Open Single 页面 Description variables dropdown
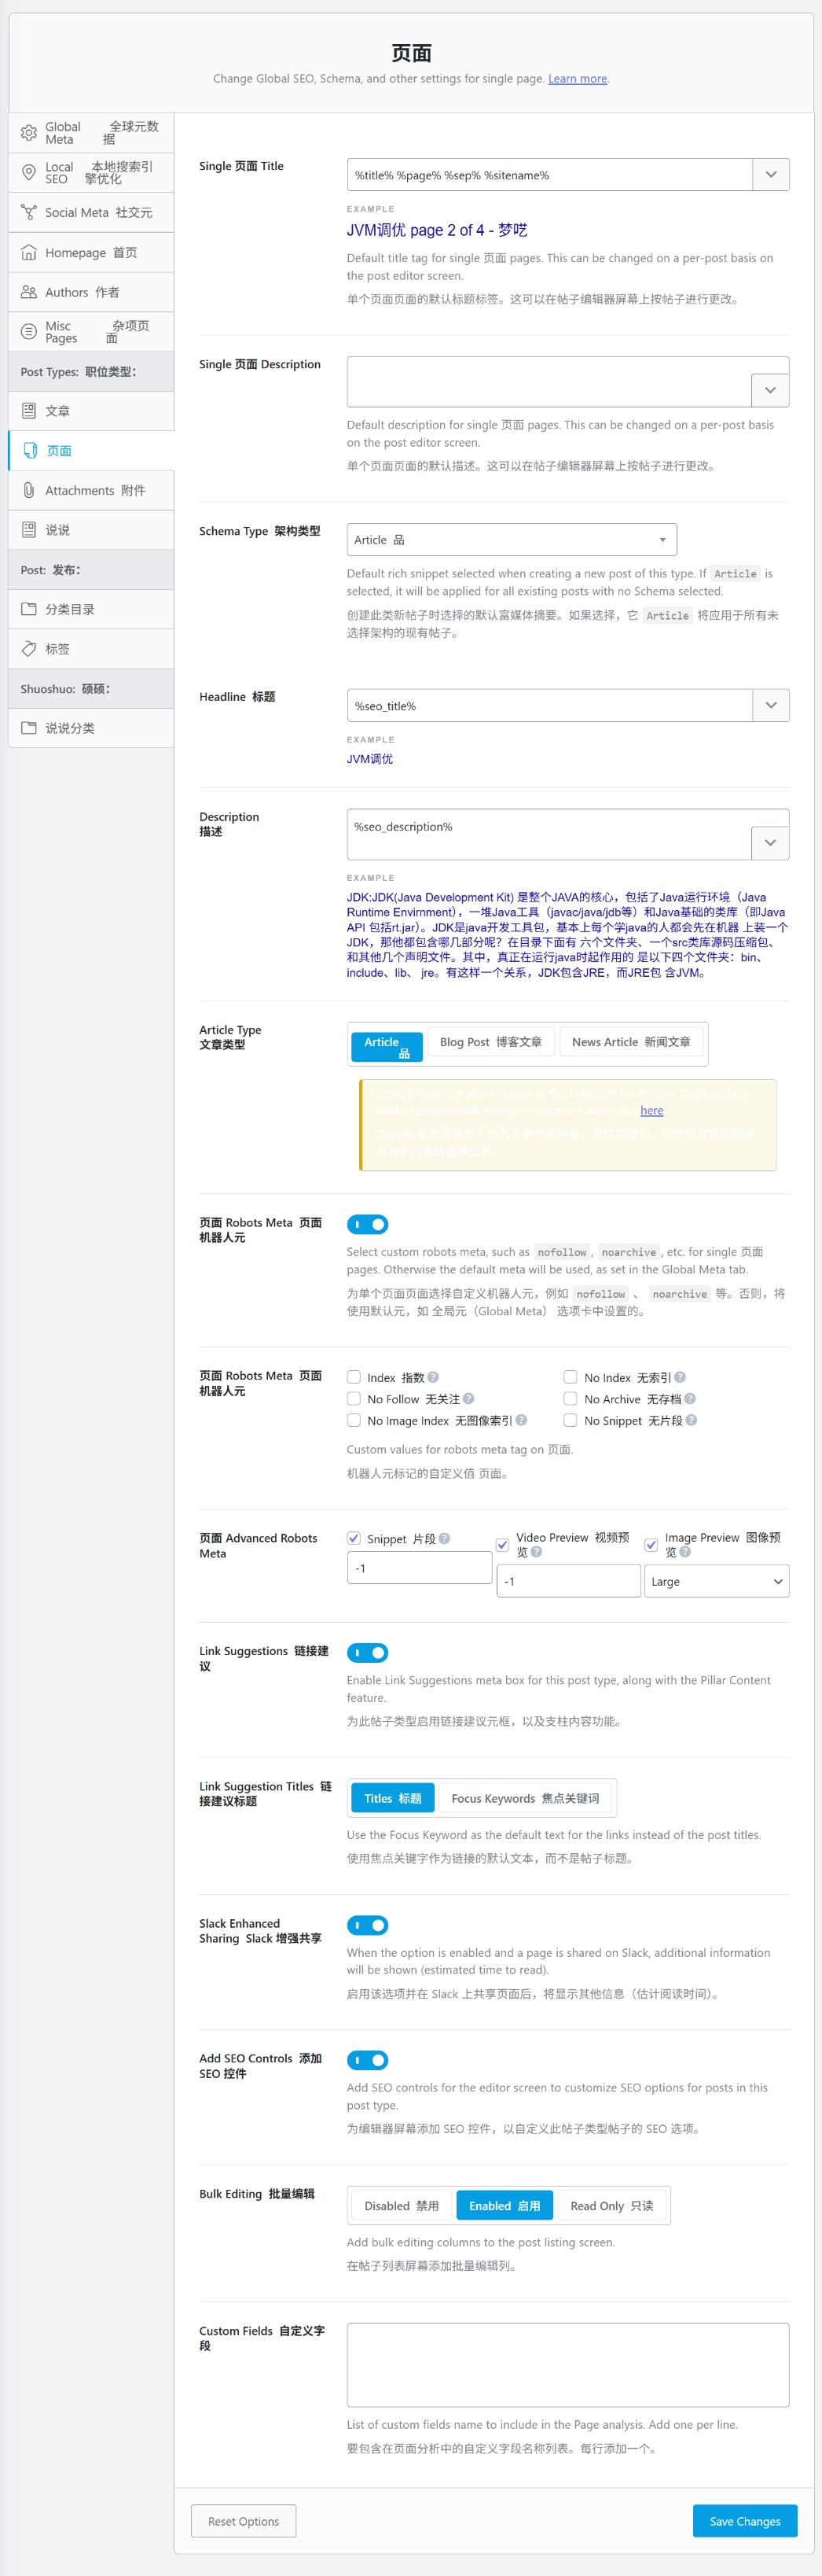This screenshot has width=822, height=2576. click(770, 390)
